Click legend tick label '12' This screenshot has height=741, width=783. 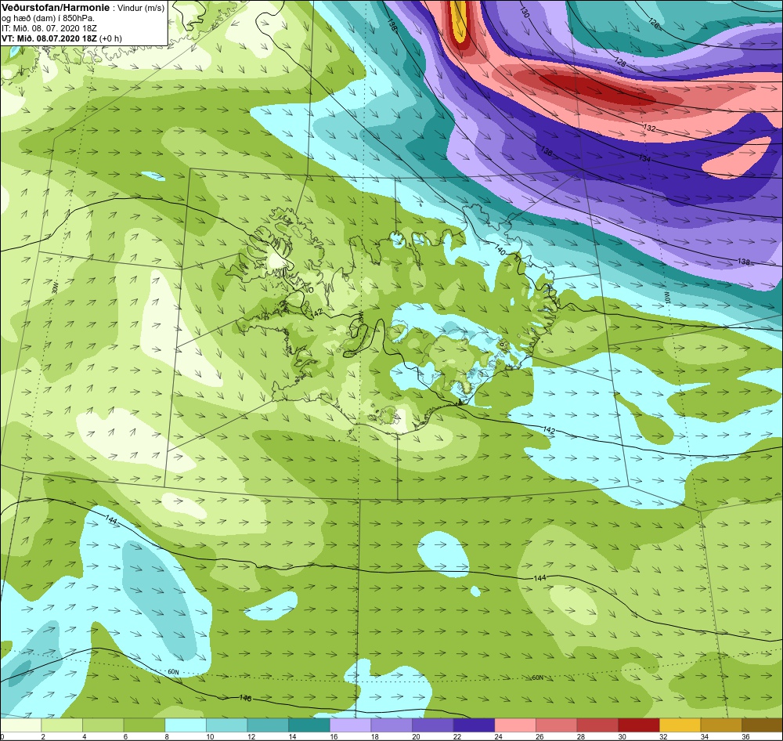click(251, 736)
